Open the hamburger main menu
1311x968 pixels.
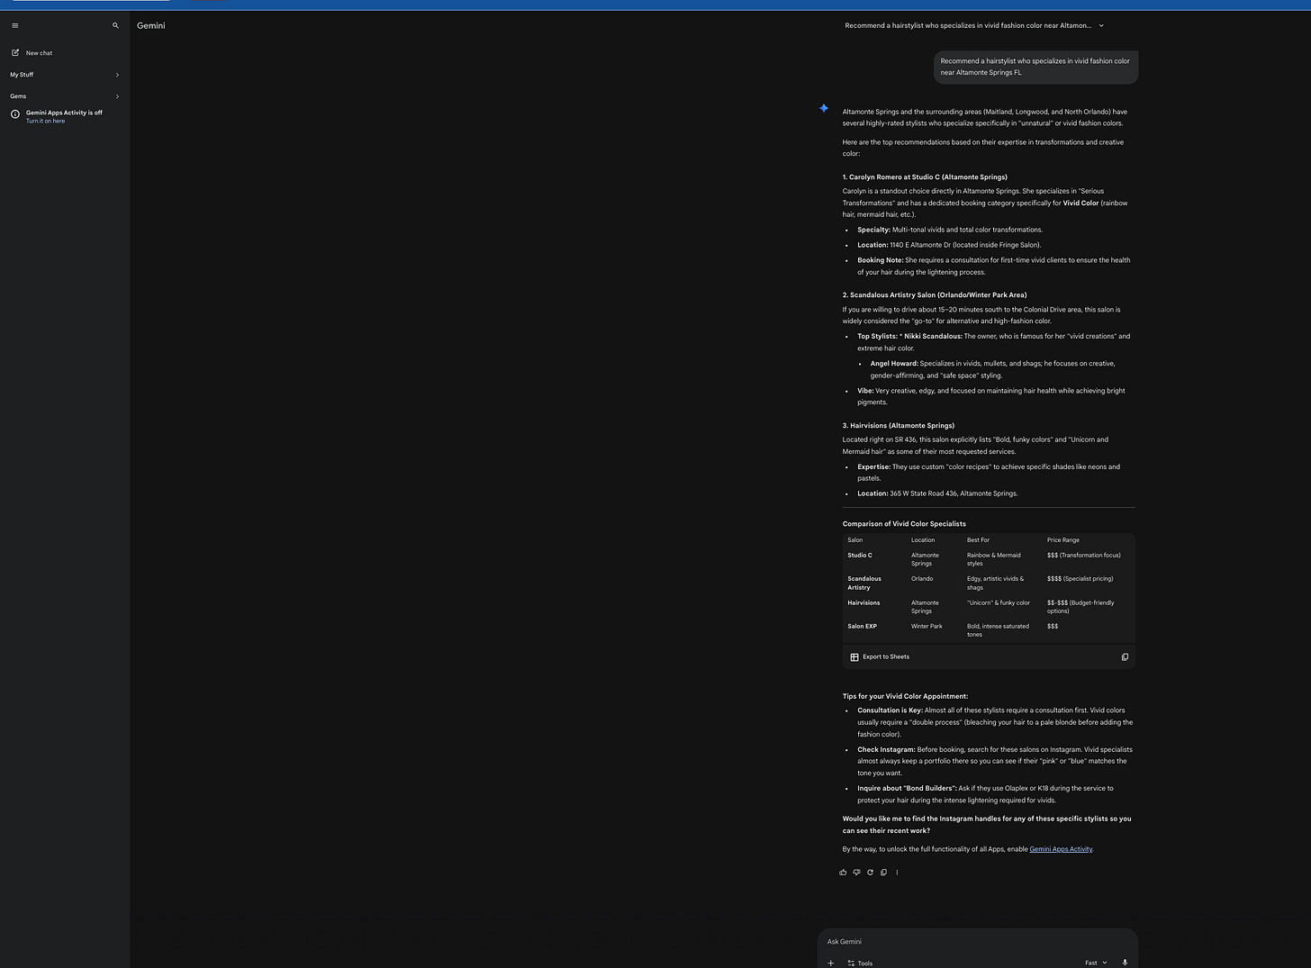click(14, 25)
